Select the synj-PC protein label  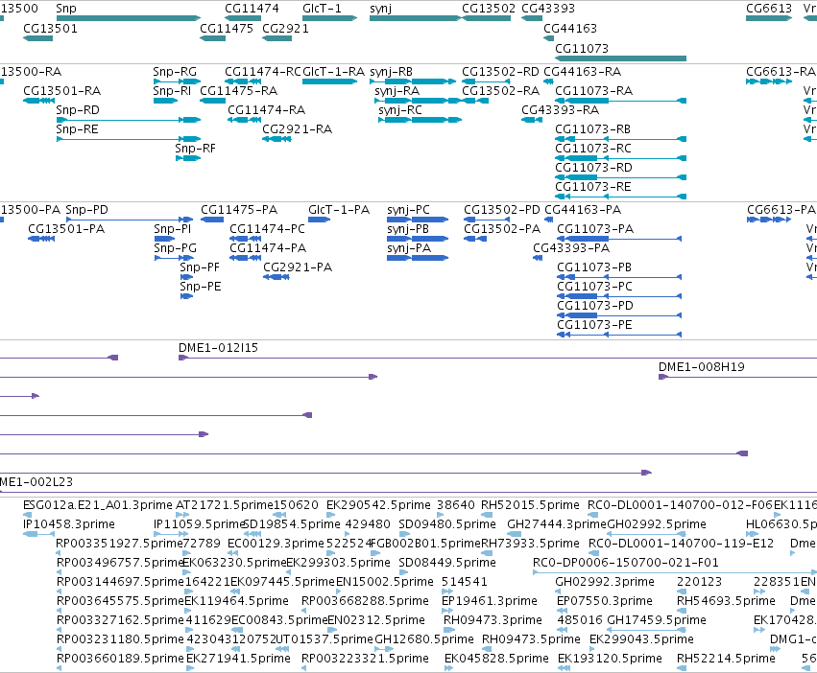tap(409, 210)
